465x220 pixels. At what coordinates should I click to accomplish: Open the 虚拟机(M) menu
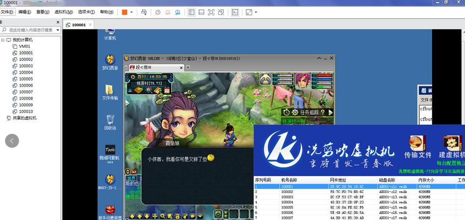pos(63,12)
